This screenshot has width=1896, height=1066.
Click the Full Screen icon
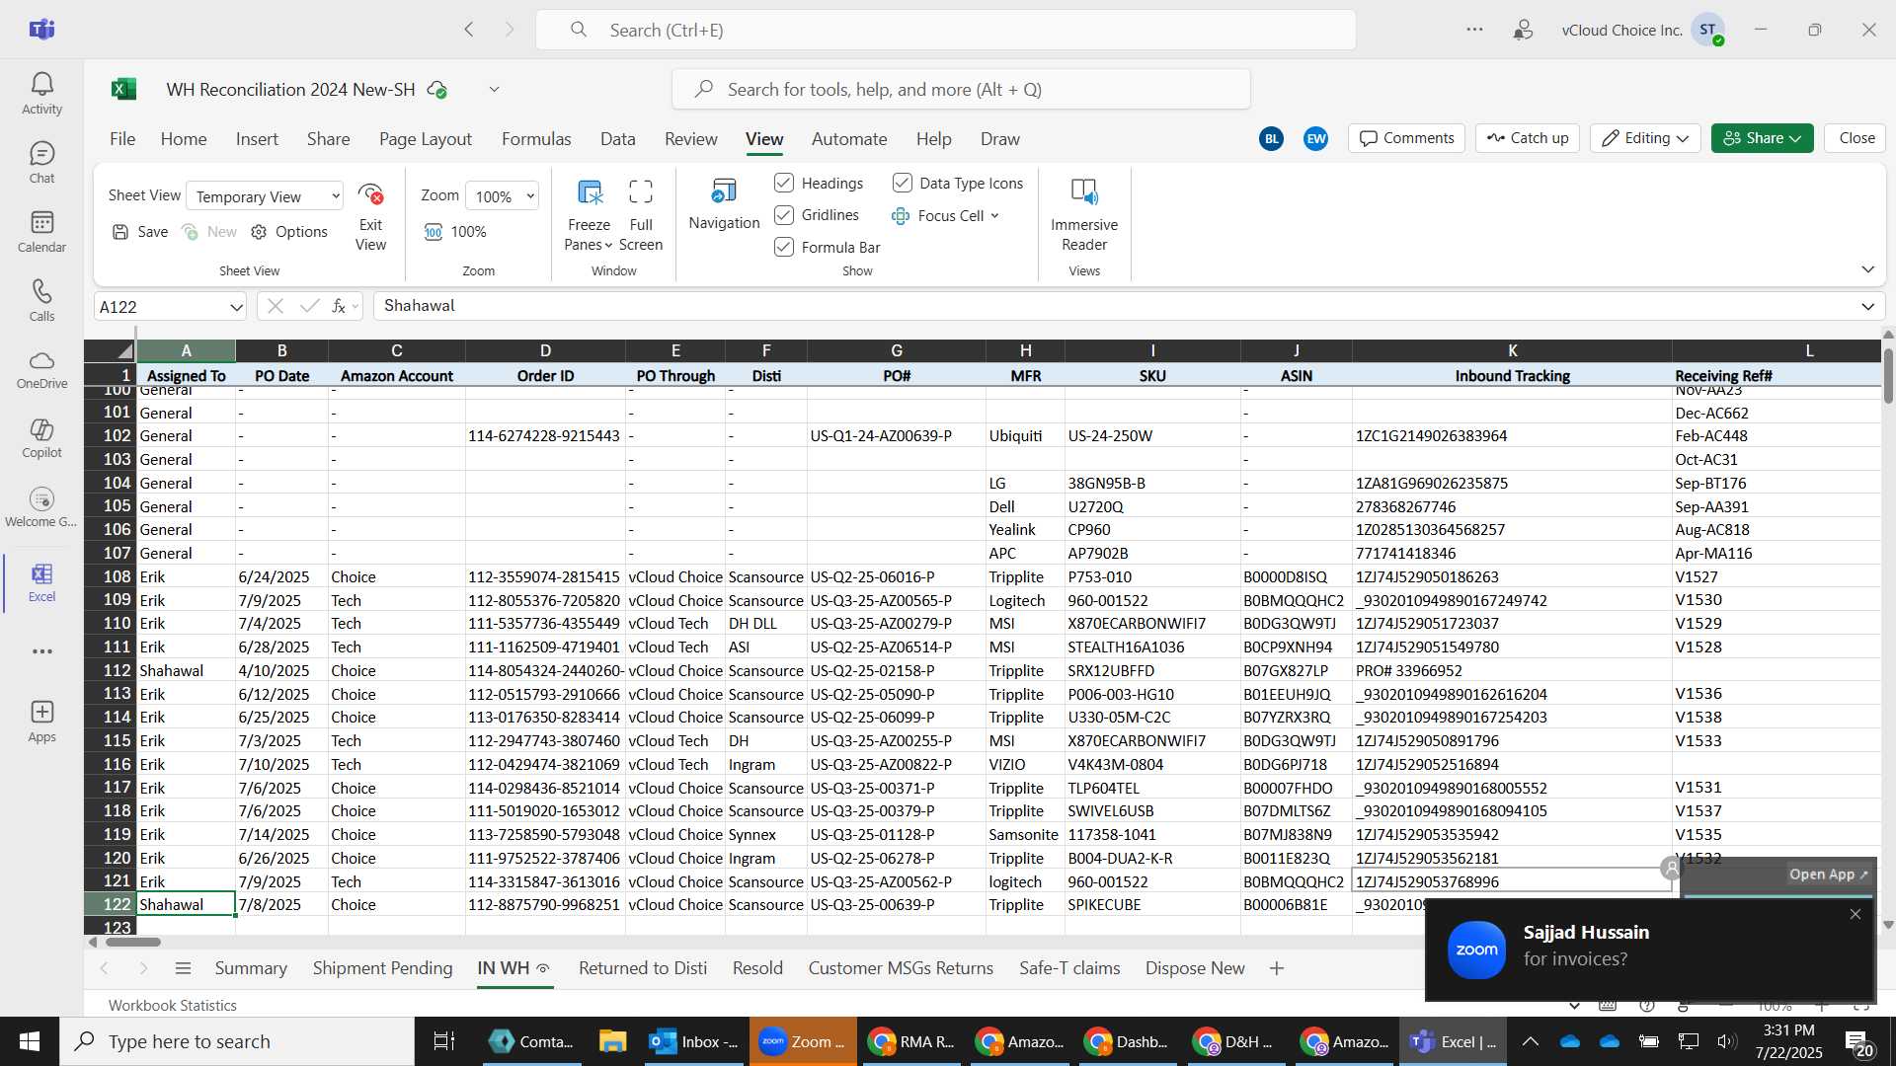tap(640, 191)
